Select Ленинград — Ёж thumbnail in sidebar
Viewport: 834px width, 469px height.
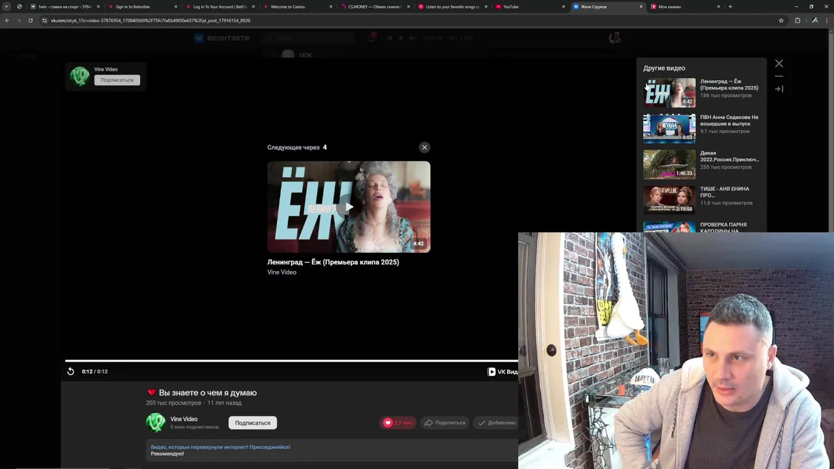pos(669,92)
